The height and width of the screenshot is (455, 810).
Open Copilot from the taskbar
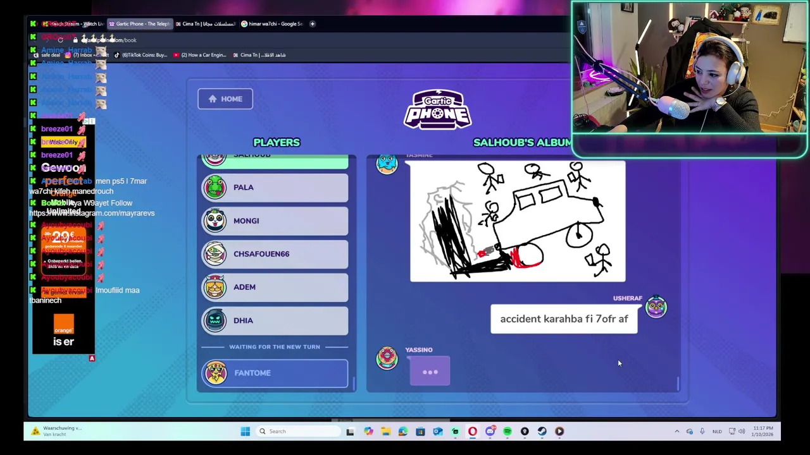[368, 432]
